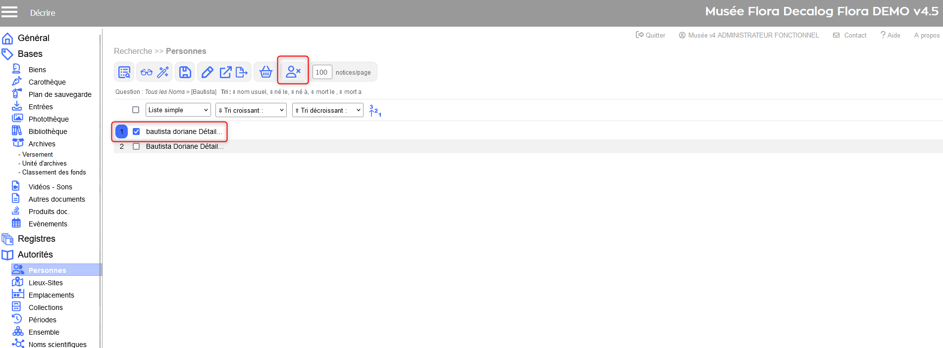
Task: Check the second Bautista Doriane row
Action: tap(136, 146)
